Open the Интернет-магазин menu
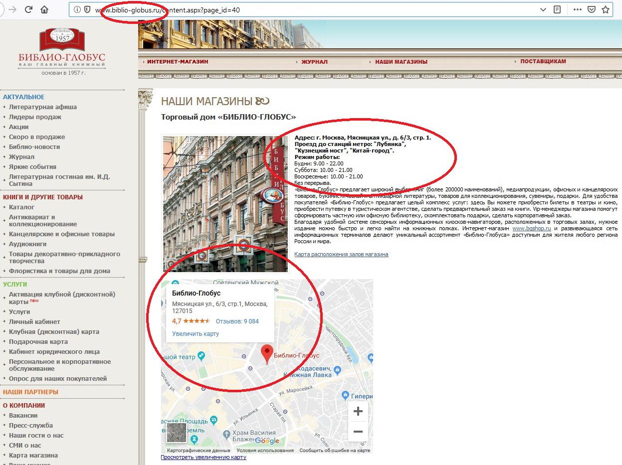 coord(178,62)
